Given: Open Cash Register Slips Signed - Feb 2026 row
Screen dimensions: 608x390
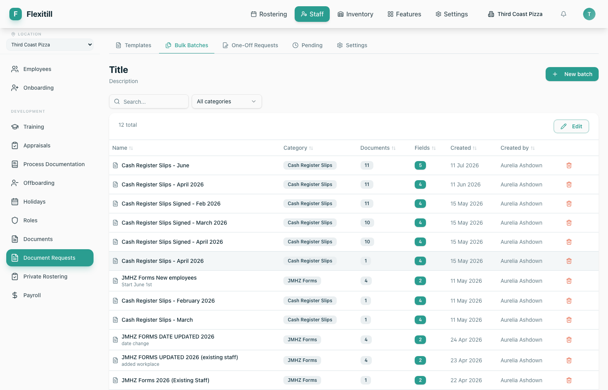Looking at the screenshot, I should (353, 204).
